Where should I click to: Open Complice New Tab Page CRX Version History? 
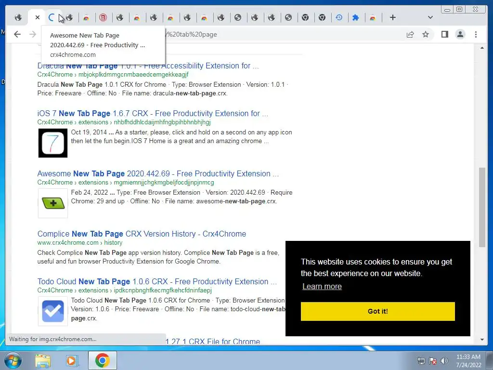click(142, 234)
